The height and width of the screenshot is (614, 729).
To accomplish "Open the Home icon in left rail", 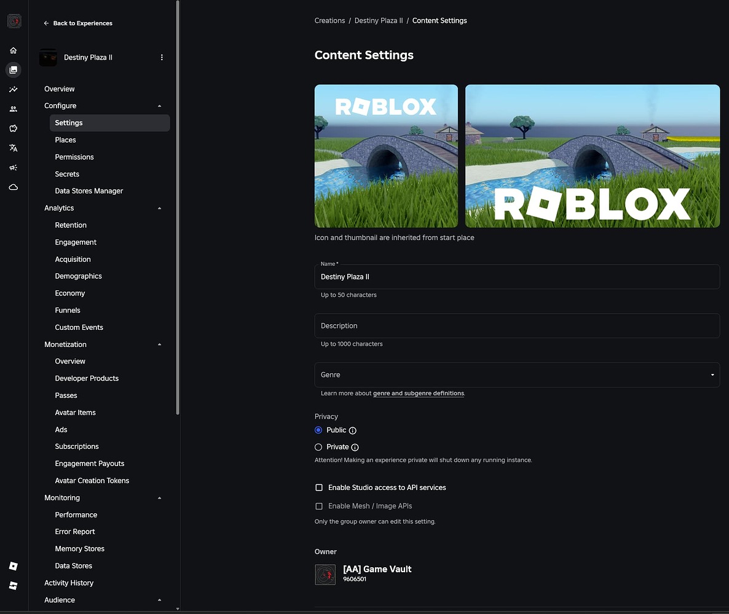I will (x=14, y=50).
